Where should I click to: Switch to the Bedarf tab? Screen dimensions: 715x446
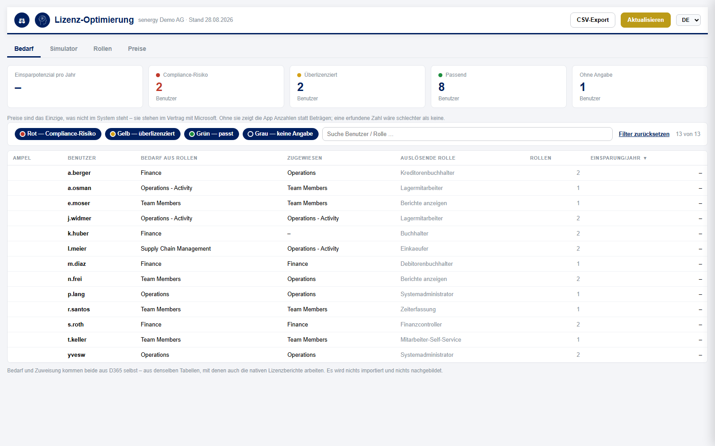tap(24, 49)
